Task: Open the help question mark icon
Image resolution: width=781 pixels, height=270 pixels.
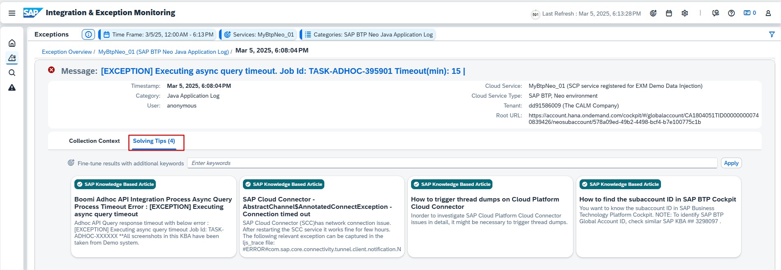Action: coord(731,13)
